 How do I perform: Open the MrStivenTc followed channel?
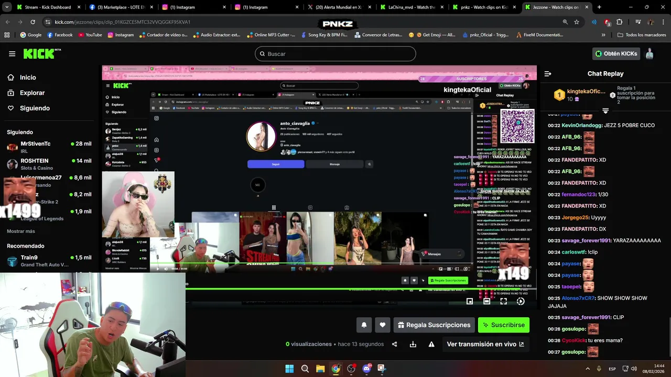pos(49,147)
